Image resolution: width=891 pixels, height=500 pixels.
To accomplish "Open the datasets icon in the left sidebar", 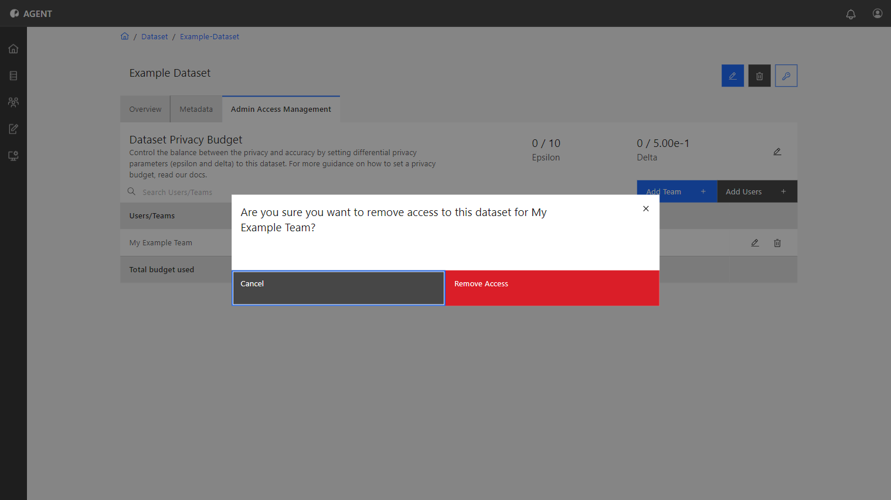I will 13,76.
